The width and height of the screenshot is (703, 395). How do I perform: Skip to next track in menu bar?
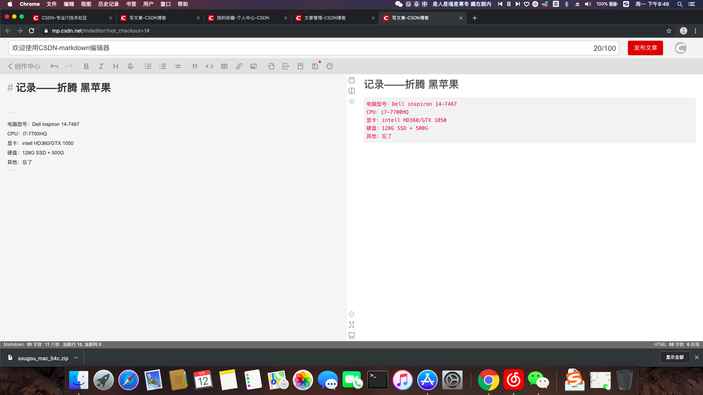(517, 4)
